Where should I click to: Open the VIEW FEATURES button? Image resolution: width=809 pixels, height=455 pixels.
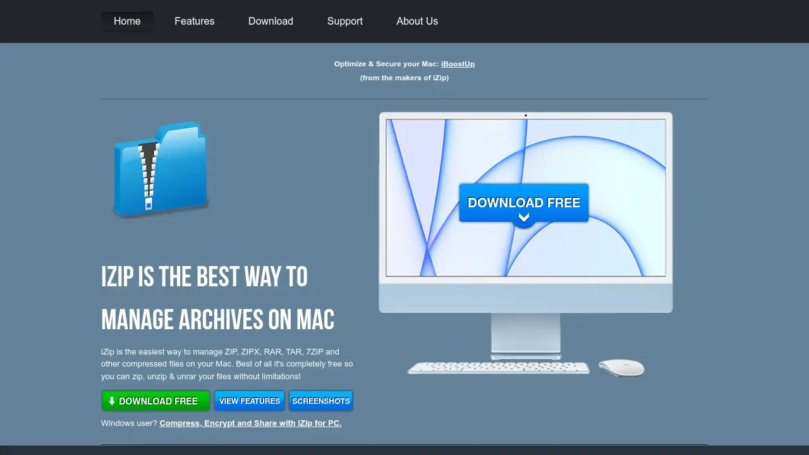coord(250,401)
